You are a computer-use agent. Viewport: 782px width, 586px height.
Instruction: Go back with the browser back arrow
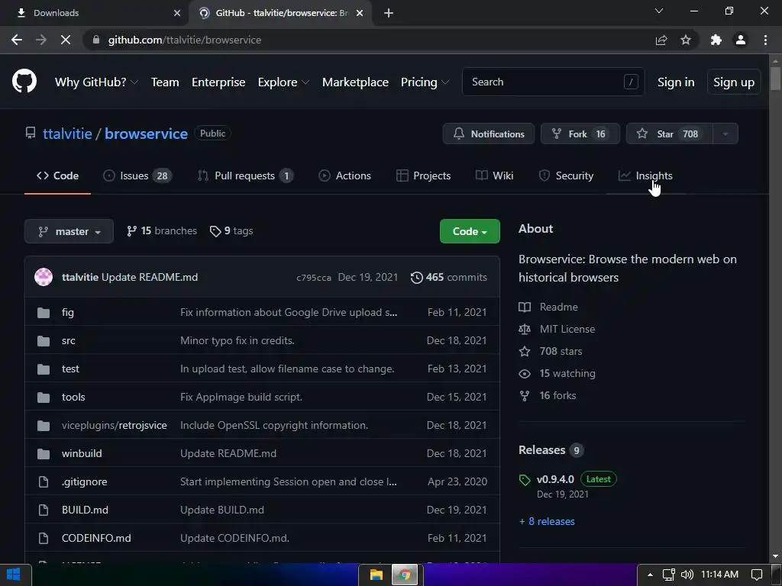(x=17, y=40)
